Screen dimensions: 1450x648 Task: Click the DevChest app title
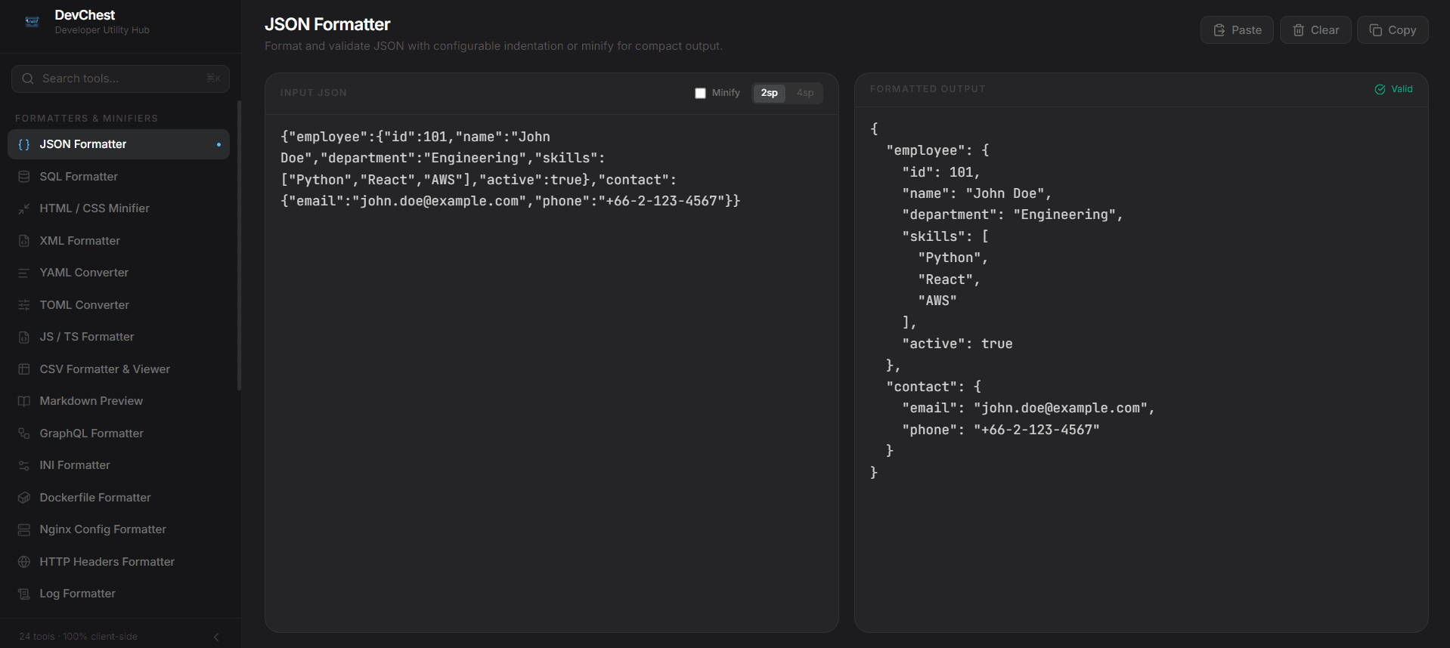click(x=85, y=15)
